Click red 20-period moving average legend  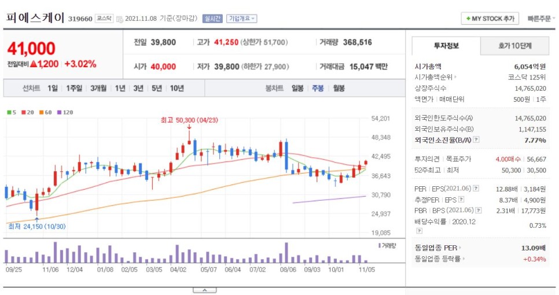coord(27,112)
